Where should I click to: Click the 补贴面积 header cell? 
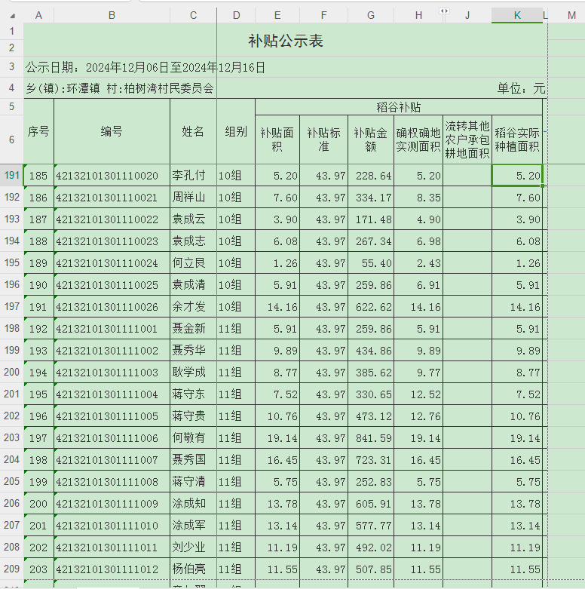point(277,140)
